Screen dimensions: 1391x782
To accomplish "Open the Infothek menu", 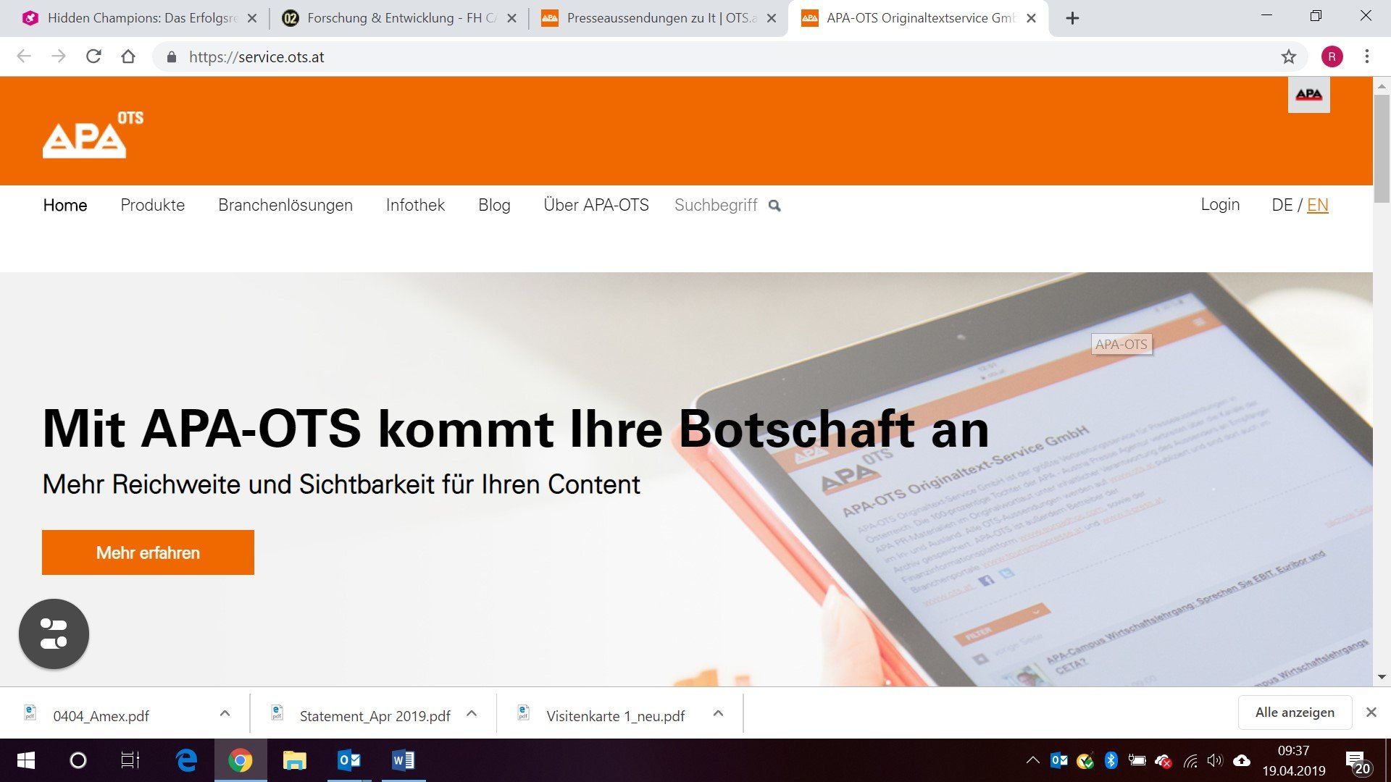I will (x=415, y=205).
